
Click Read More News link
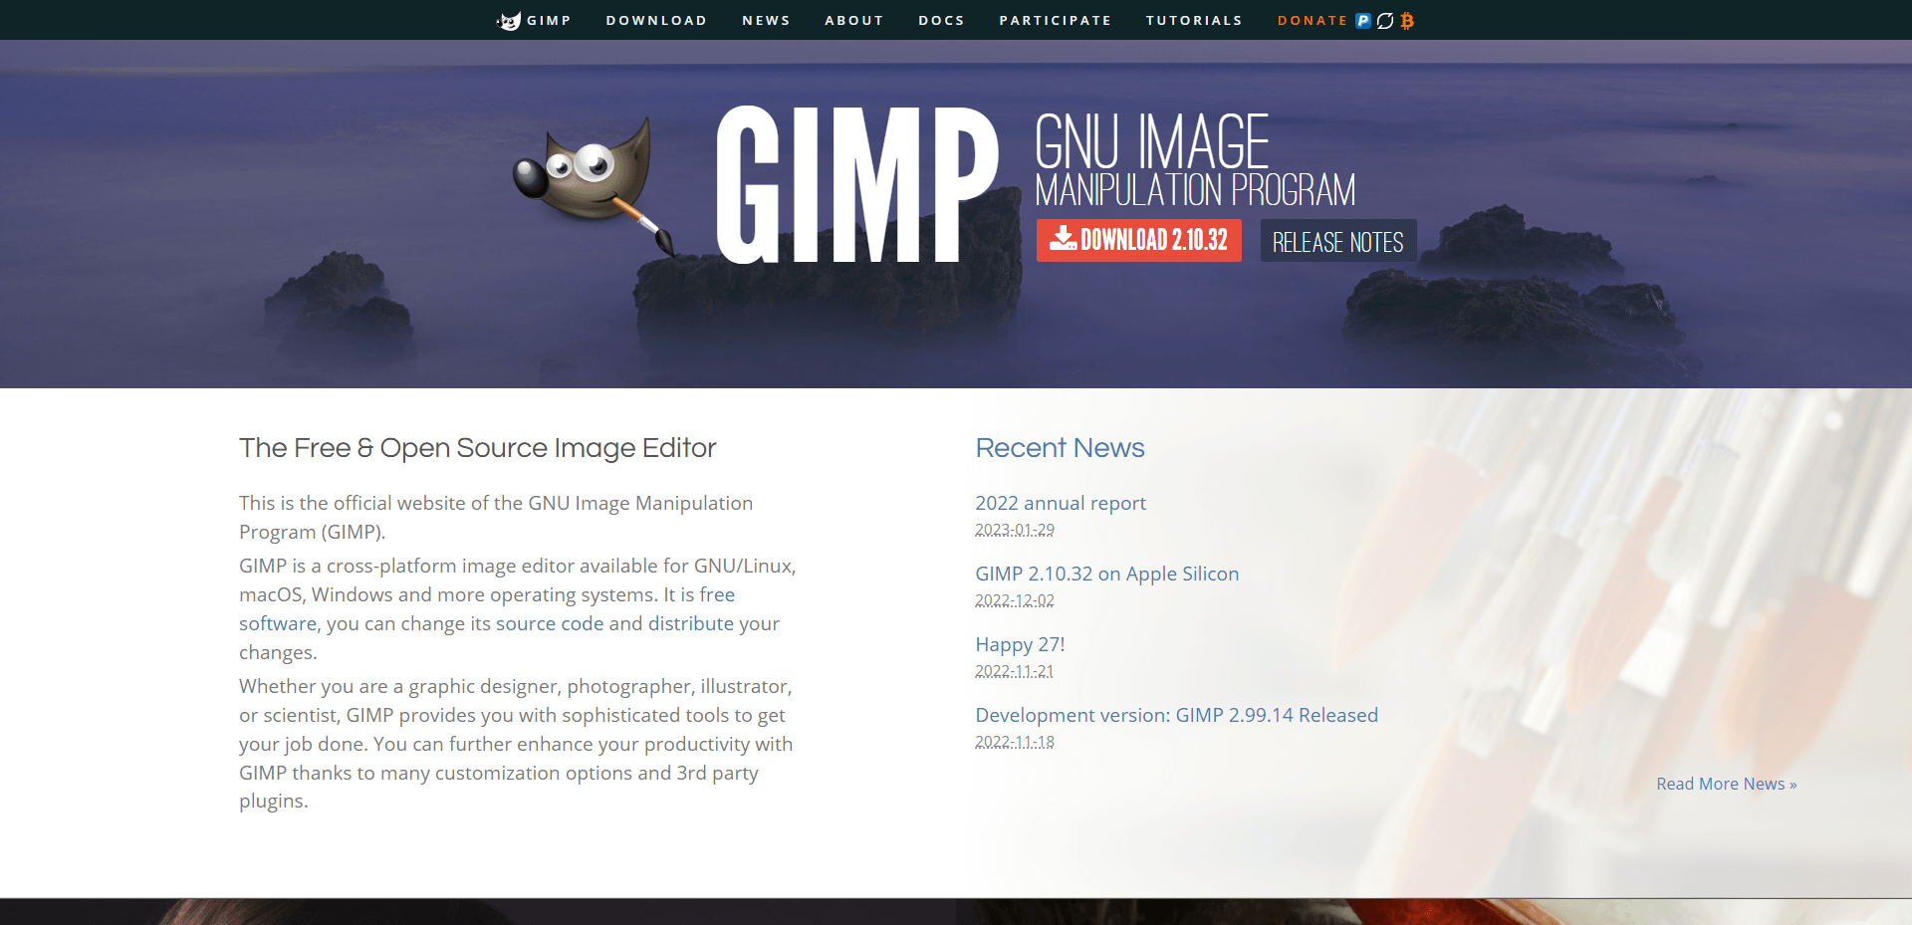(x=1727, y=784)
